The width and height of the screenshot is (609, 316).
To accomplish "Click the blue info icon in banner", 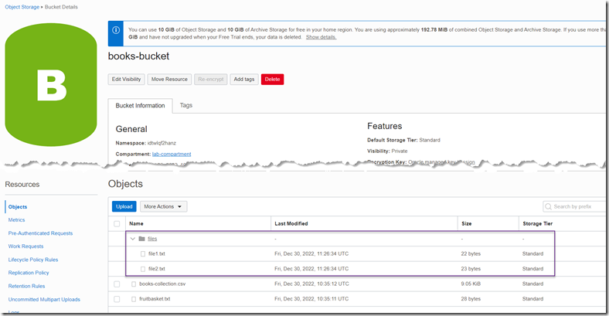I will tap(115, 32).
